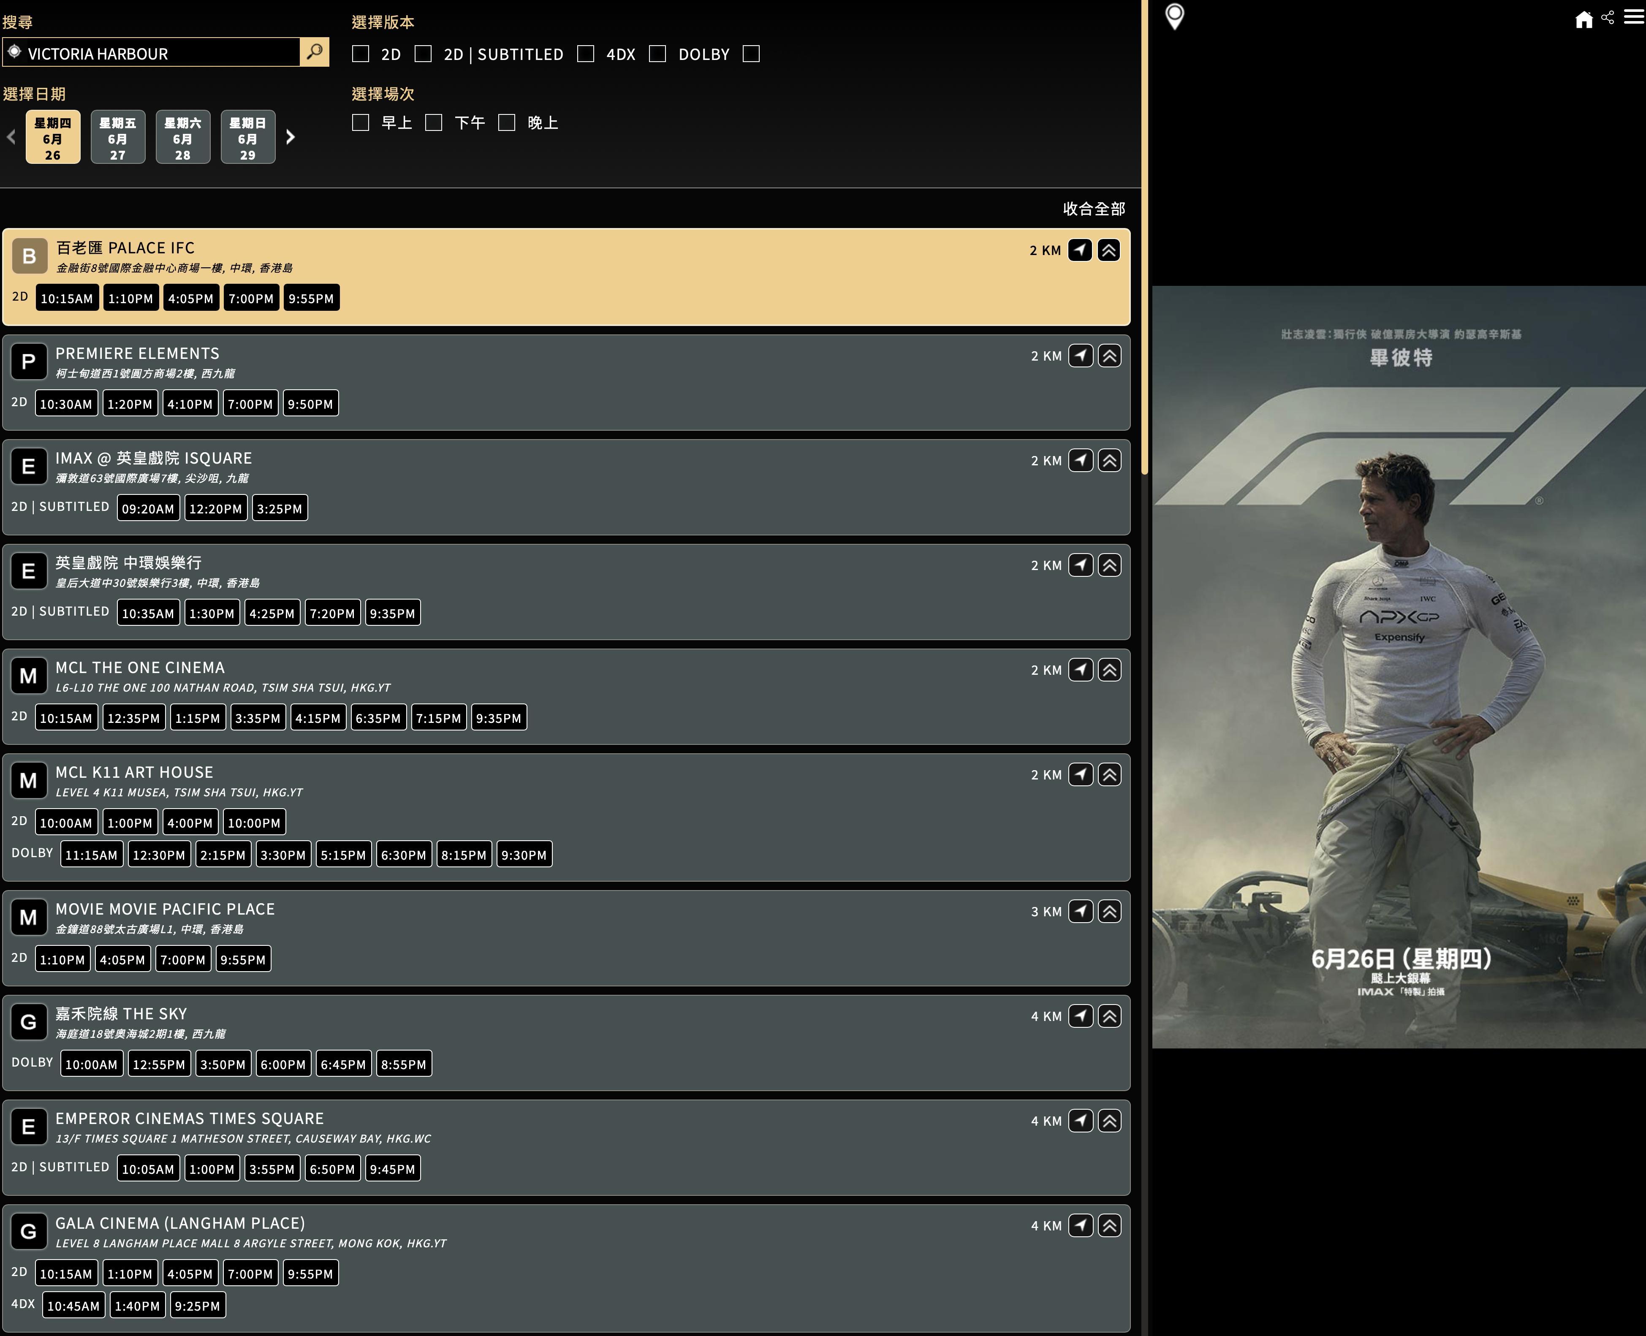This screenshot has width=1646, height=1336.
Task: Show previous dates with left arrow
Action: pyautogui.click(x=11, y=137)
